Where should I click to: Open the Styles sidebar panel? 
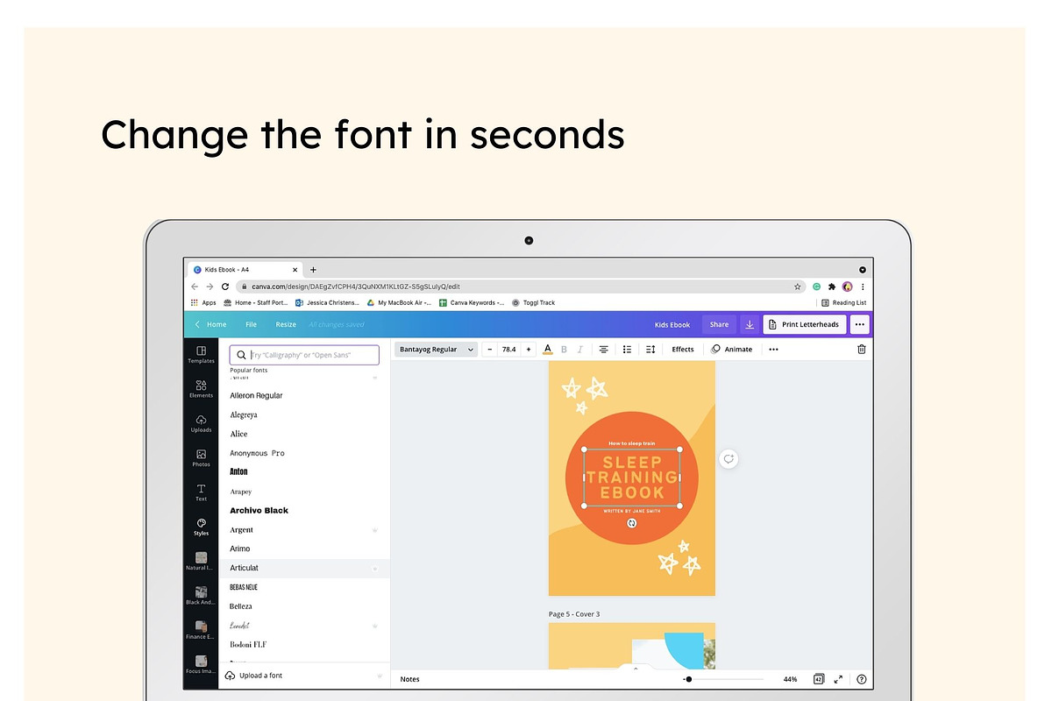click(201, 526)
